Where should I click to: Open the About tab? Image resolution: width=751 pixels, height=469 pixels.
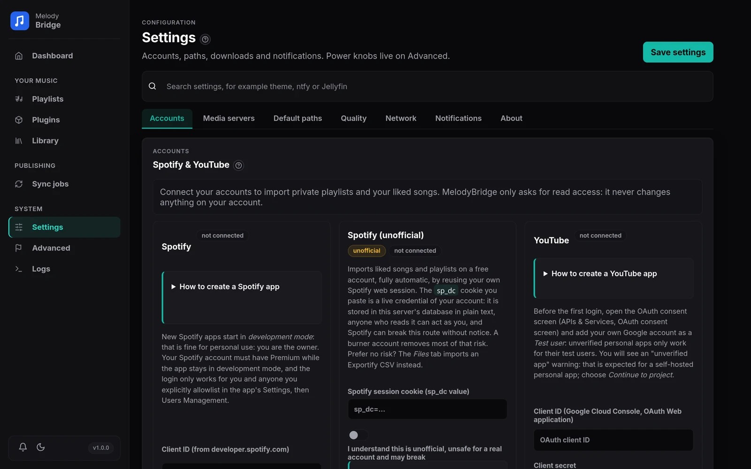coord(511,118)
